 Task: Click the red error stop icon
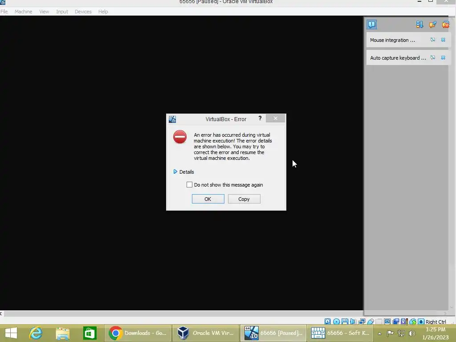pyautogui.click(x=180, y=137)
